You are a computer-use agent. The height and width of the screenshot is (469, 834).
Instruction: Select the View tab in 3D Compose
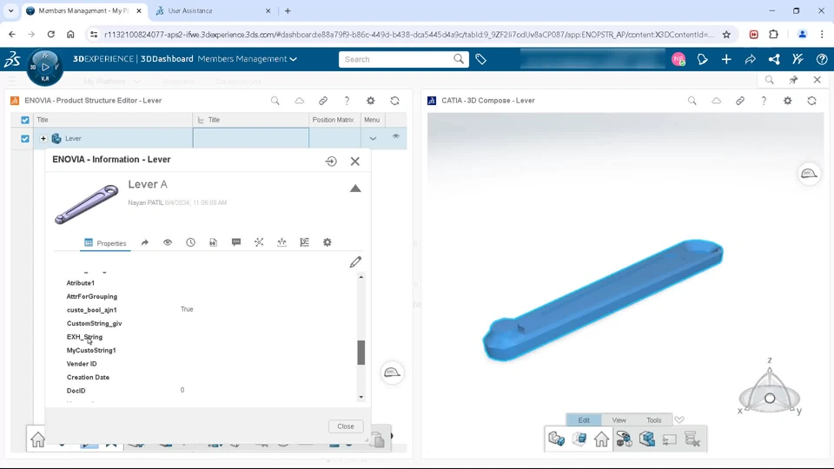(x=619, y=420)
